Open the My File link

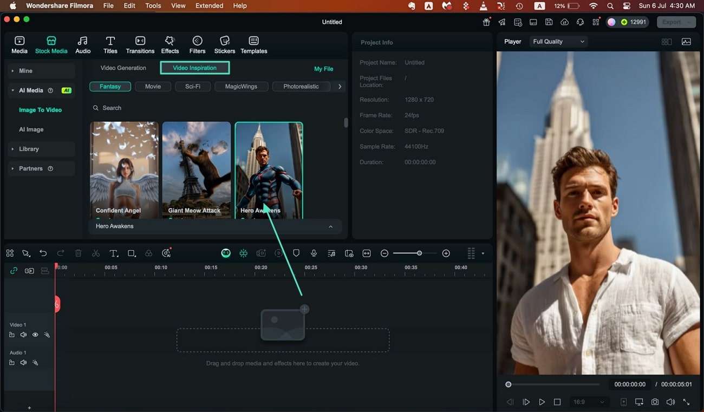323,69
